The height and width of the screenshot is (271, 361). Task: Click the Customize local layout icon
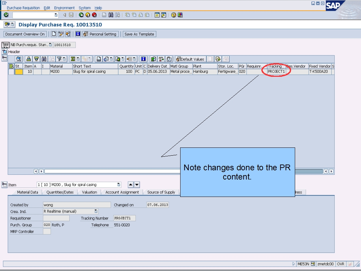click(180, 15)
